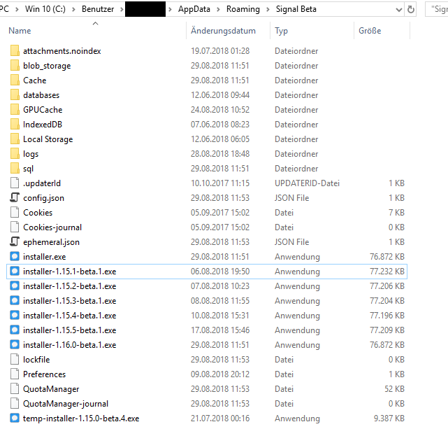Click the .updaterId file icon
This screenshot has width=448, height=436.
pyautogui.click(x=15, y=183)
